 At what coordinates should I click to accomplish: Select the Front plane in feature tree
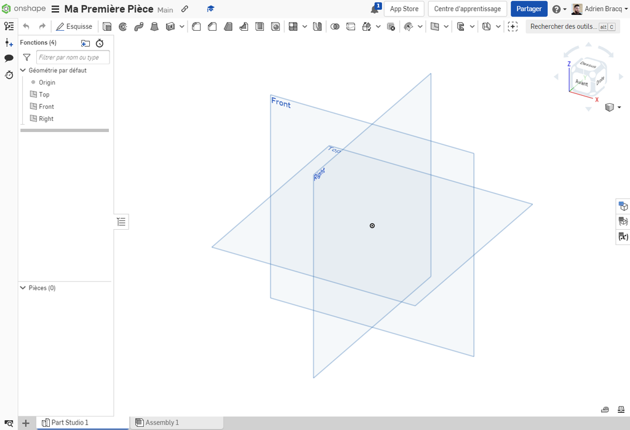coord(46,106)
